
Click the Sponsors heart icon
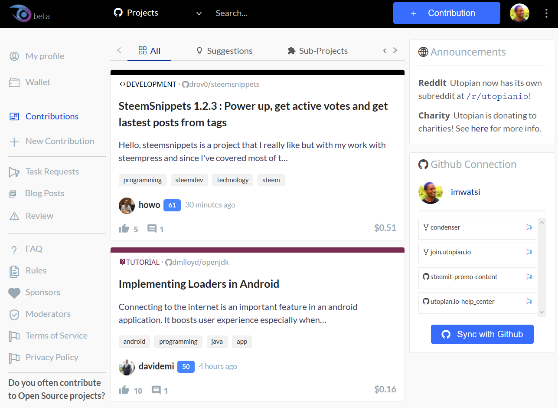14,293
